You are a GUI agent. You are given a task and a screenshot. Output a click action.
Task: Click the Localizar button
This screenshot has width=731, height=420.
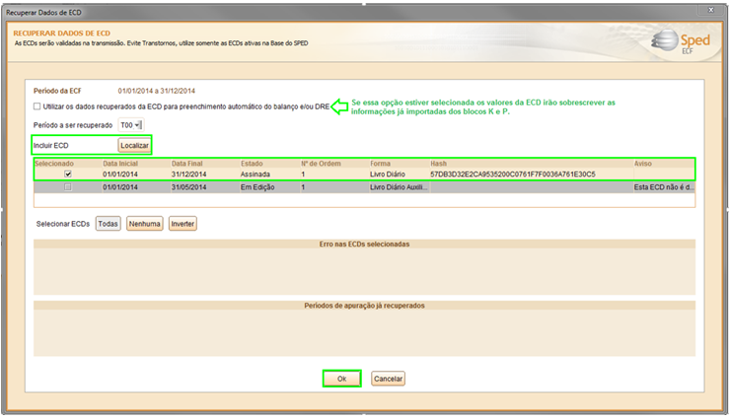click(134, 146)
